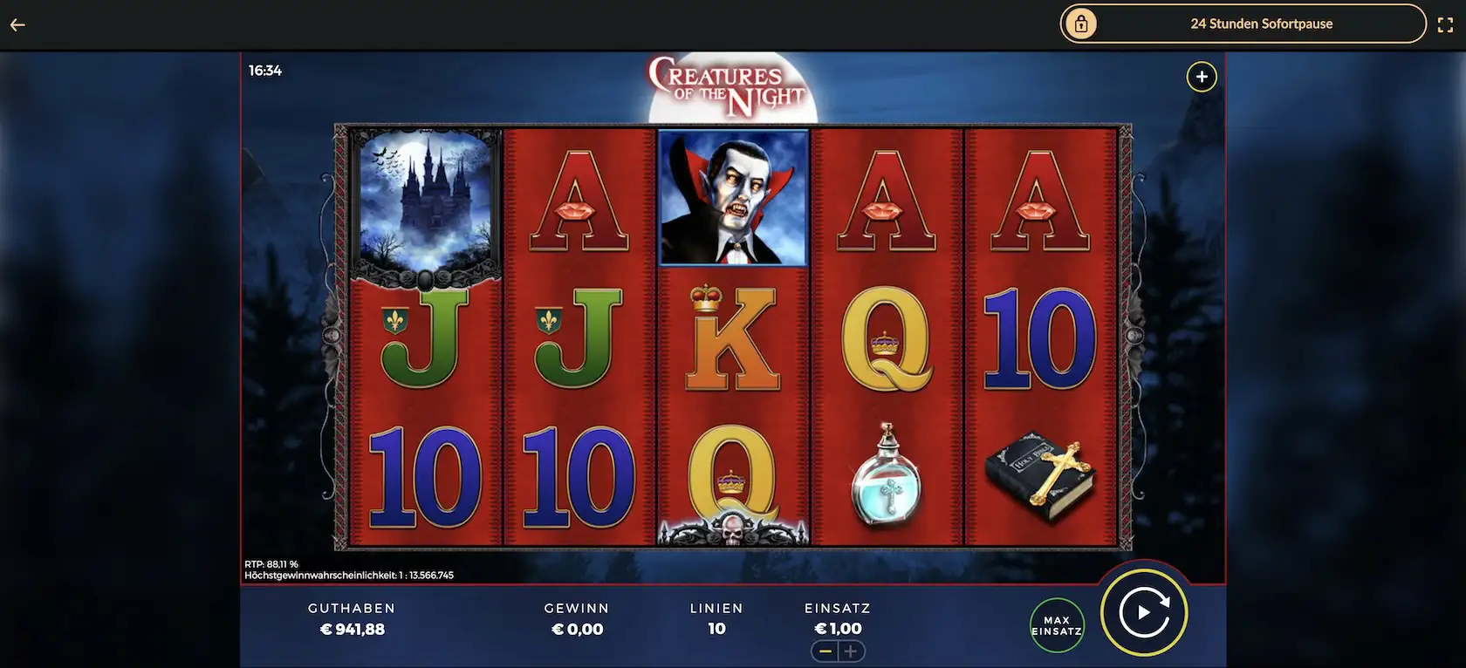The width and height of the screenshot is (1466, 668).
Task: Click the Guthaben balance display
Action: [352, 619]
